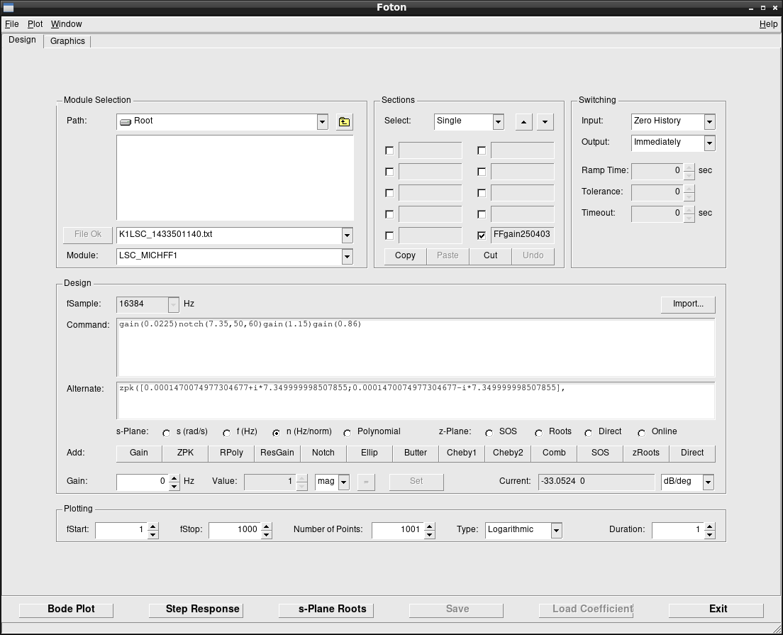The height and width of the screenshot is (635, 783).
Task: Increase fStart value with up arrow
Action: coord(153,526)
